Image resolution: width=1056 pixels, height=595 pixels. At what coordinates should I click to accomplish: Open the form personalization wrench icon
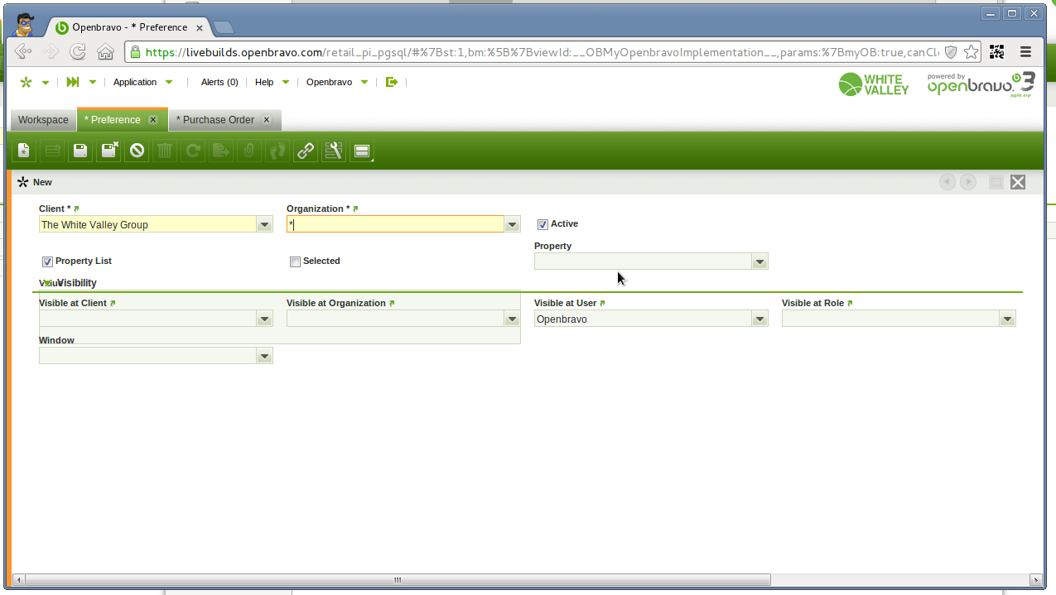[x=334, y=151]
